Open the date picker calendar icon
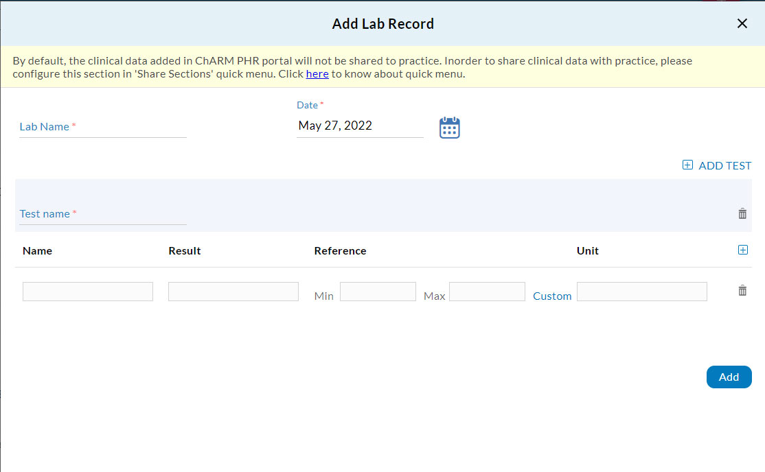 coord(449,128)
